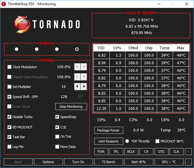This screenshot has height=168, width=194.
Task: Click the 0.4 W package power value
Action: pos(139,130)
